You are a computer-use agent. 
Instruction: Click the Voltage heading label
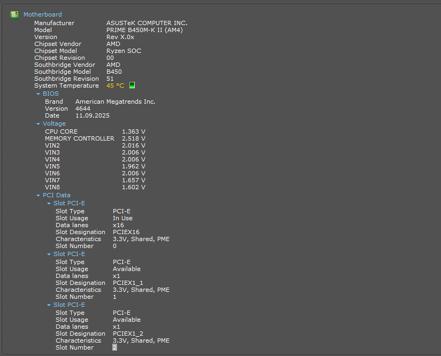pyautogui.click(x=54, y=123)
